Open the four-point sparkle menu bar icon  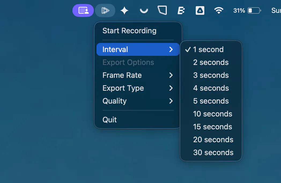[x=124, y=10]
